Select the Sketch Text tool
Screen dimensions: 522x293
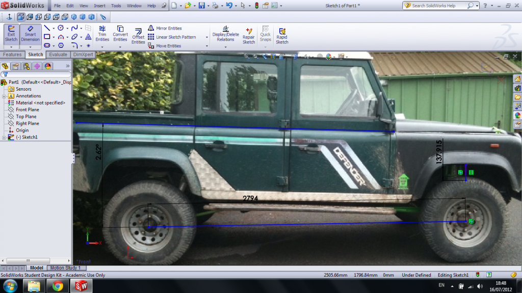tap(88, 37)
